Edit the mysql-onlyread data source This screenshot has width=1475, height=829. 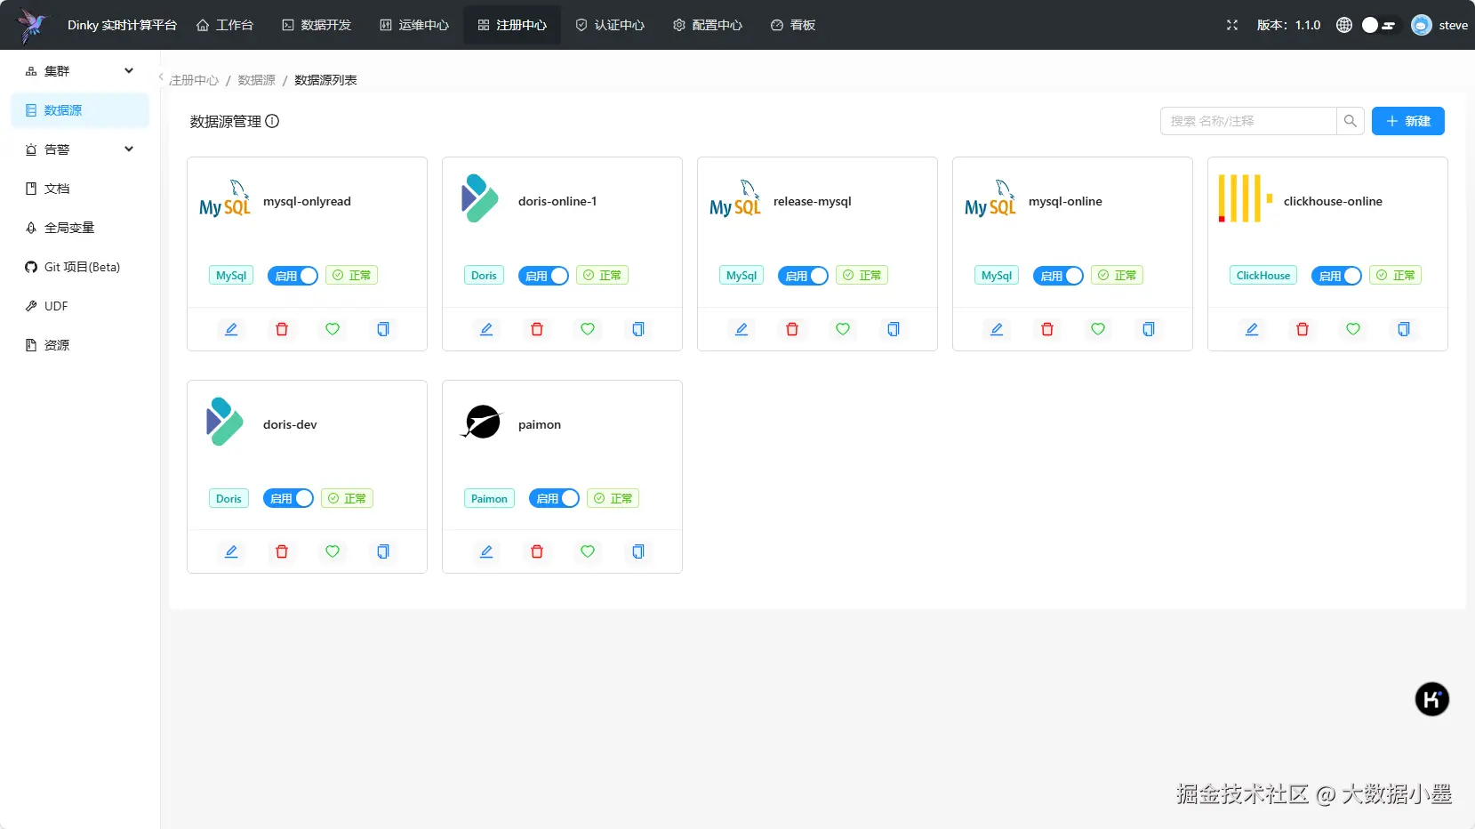click(x=231, y=329)
